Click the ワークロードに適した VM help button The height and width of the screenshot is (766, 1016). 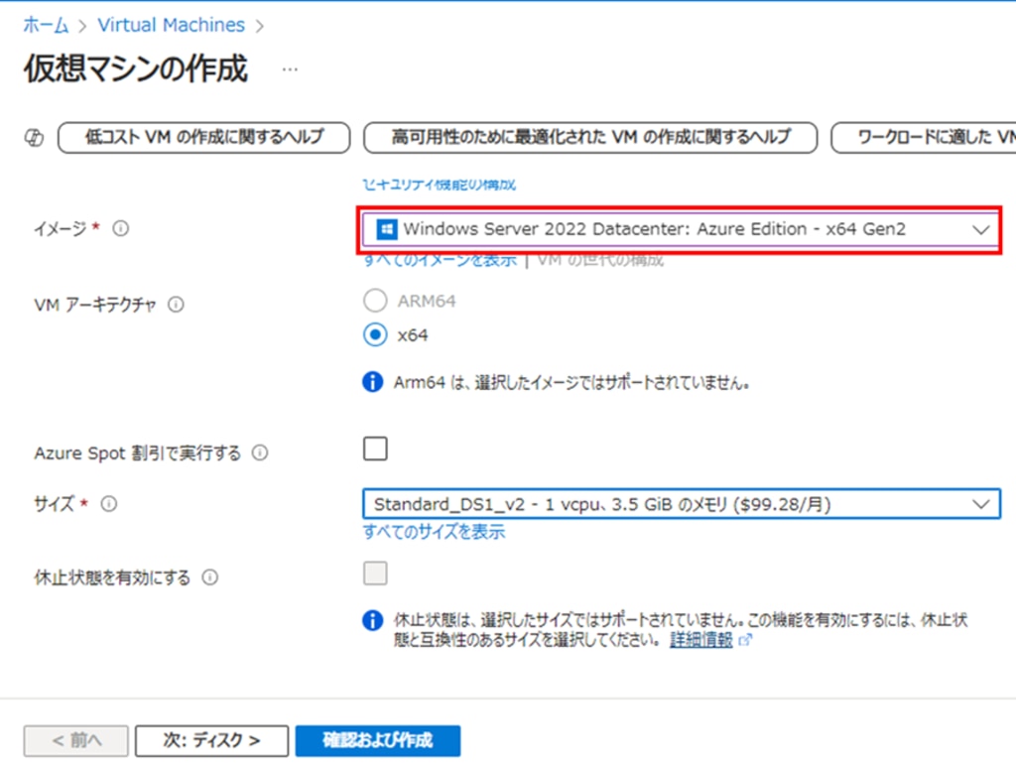[x=924, y=137]
